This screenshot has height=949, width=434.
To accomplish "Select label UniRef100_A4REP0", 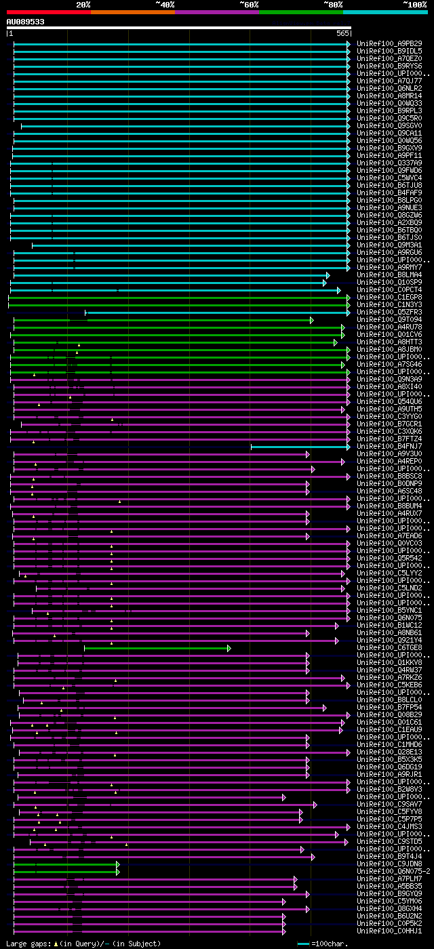I will 389,461.
